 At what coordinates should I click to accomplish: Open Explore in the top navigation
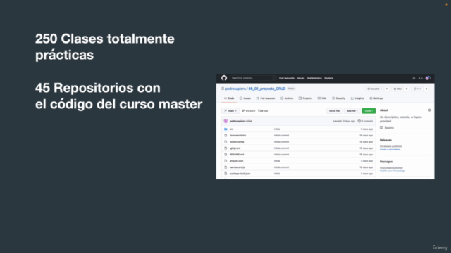pos(329,78)
